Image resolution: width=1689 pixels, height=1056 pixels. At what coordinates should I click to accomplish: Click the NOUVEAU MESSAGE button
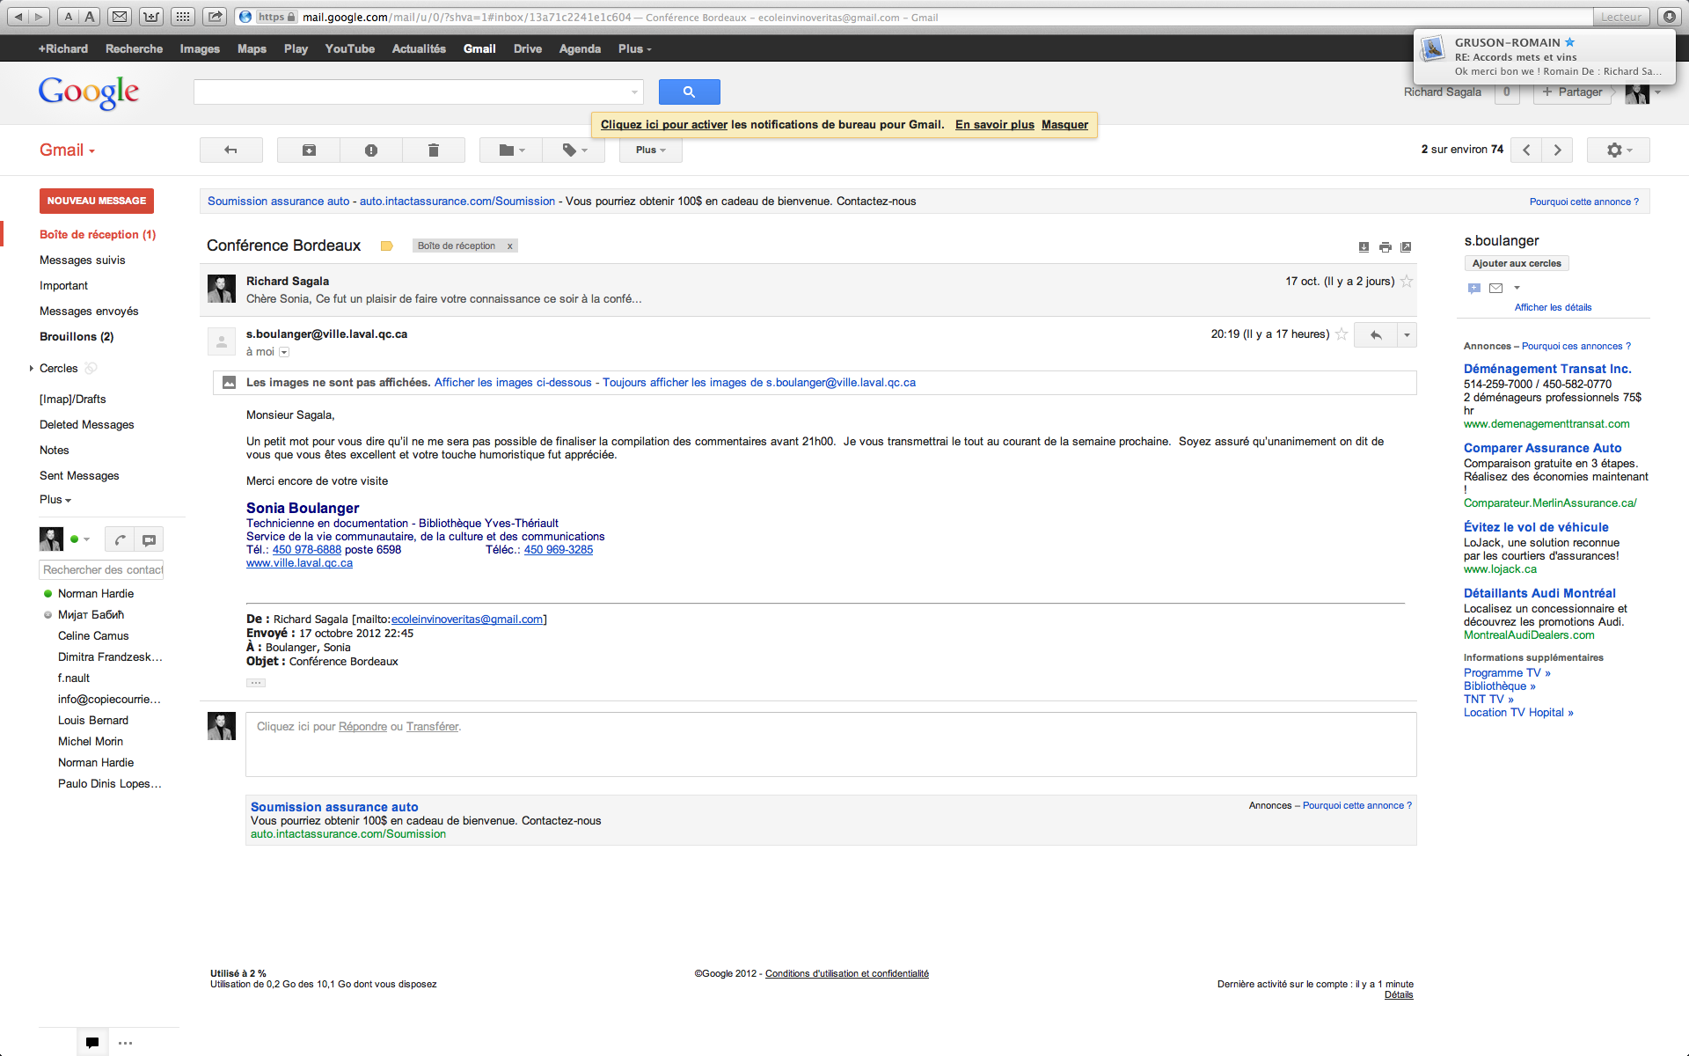(97, 202)
